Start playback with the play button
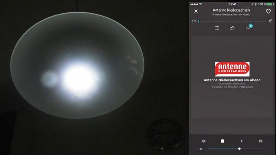Screen dimensions: 276x155 coord(241,141)
